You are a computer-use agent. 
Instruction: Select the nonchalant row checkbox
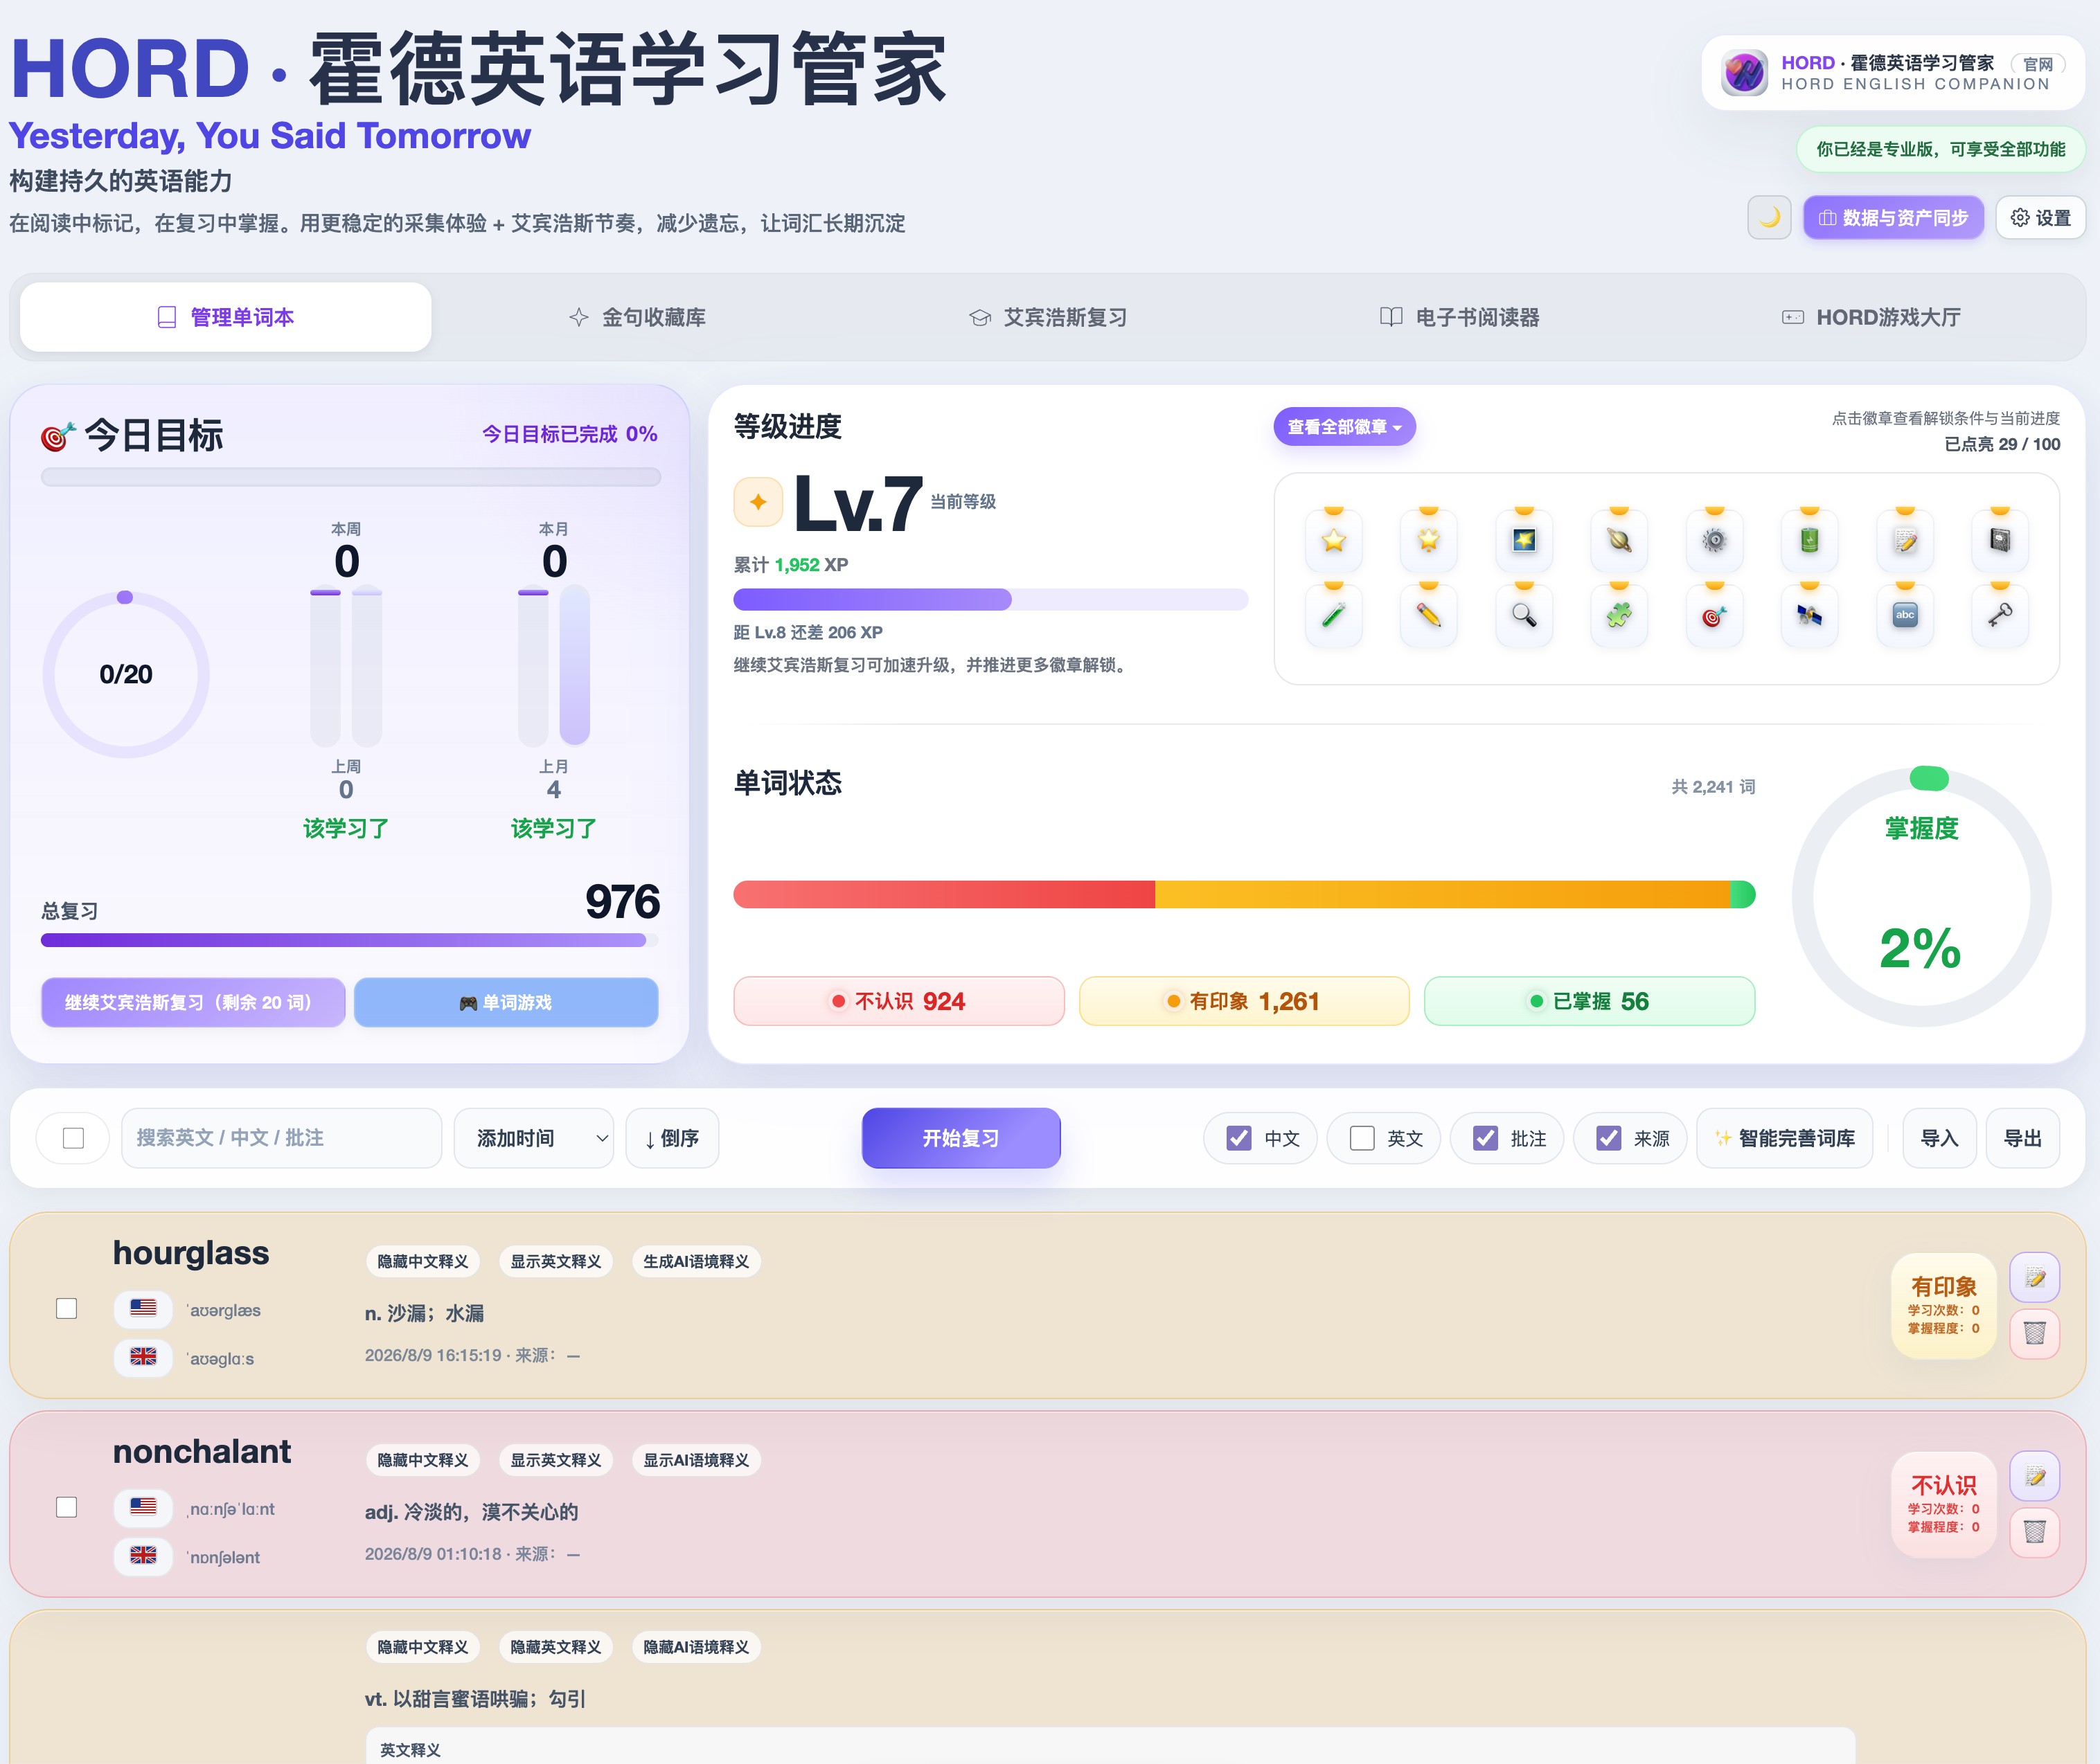67,1507
